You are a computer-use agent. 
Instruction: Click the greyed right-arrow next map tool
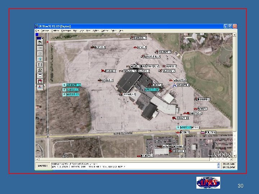pyautogui.click(x=40, y=54)
